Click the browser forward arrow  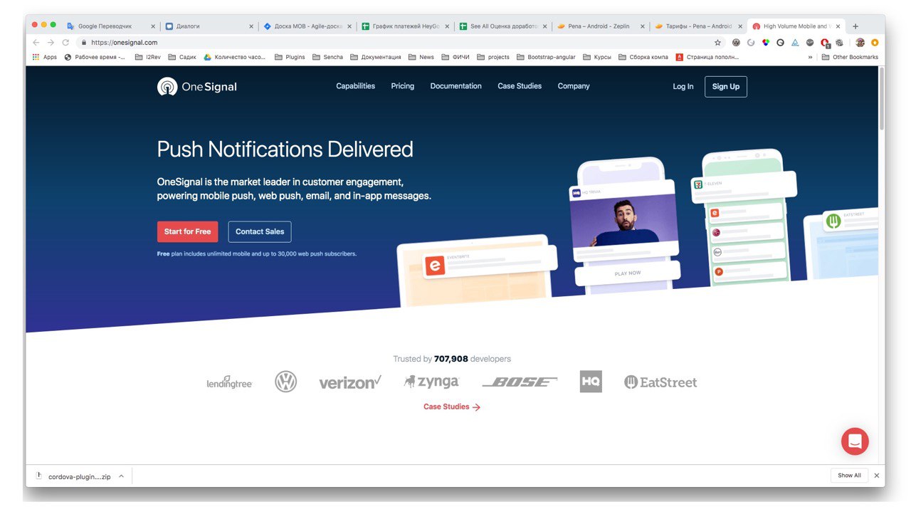click(51, 43)
